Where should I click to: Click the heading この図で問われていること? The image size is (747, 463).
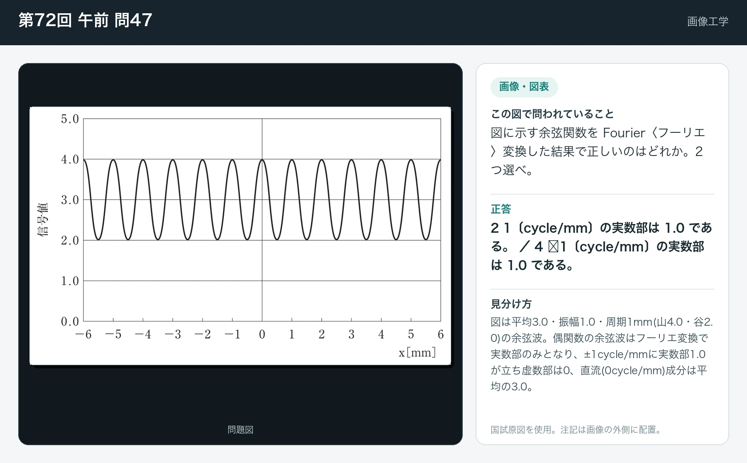(552, 114)
